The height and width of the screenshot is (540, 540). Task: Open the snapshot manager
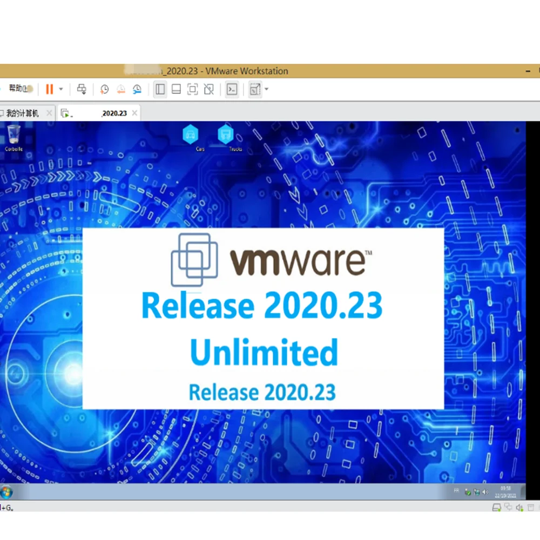pos(137,90)
